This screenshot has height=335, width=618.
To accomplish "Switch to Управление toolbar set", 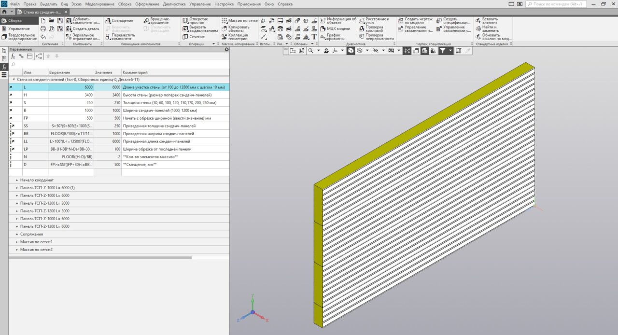I will pyautogui.click(x=18, y=28).
